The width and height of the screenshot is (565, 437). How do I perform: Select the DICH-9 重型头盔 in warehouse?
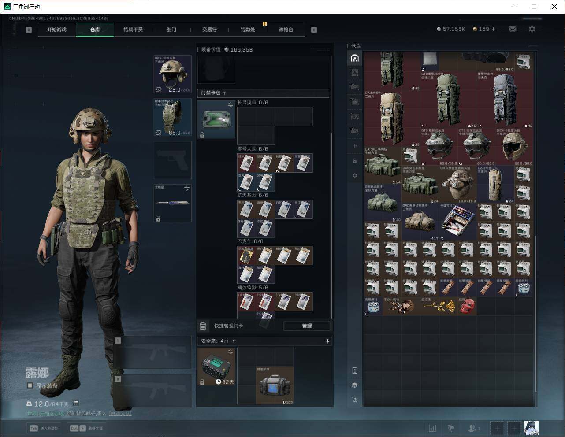pyautogui.click(x=514, y=147)
